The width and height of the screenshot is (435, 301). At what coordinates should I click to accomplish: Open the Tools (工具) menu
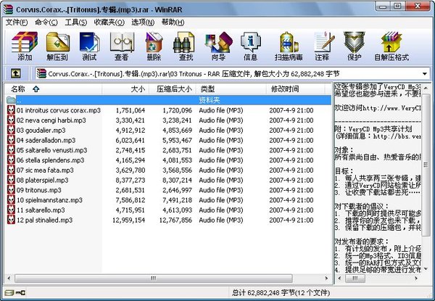[x=75, y=22]
